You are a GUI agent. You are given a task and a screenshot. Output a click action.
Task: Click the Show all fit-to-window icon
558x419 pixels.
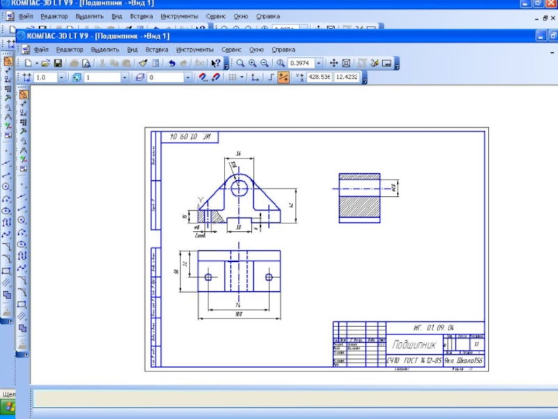[347, 63]
